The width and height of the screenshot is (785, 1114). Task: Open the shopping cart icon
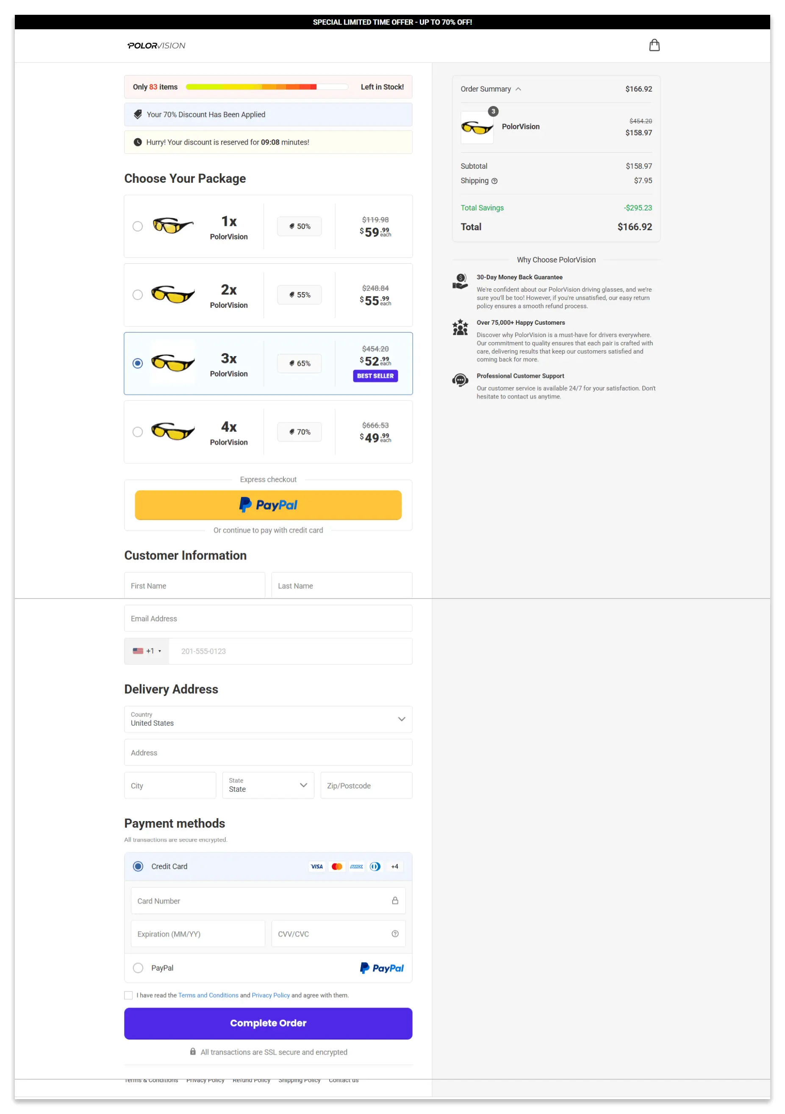[654, 45]
